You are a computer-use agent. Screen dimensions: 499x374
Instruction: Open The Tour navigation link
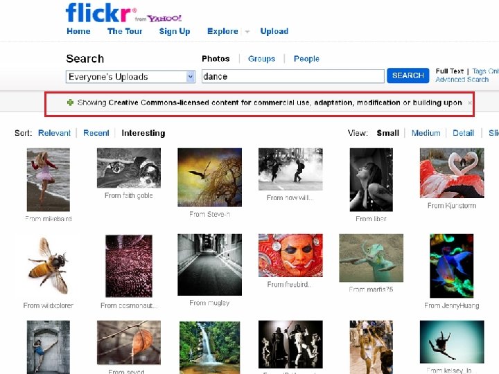(125, 31)
